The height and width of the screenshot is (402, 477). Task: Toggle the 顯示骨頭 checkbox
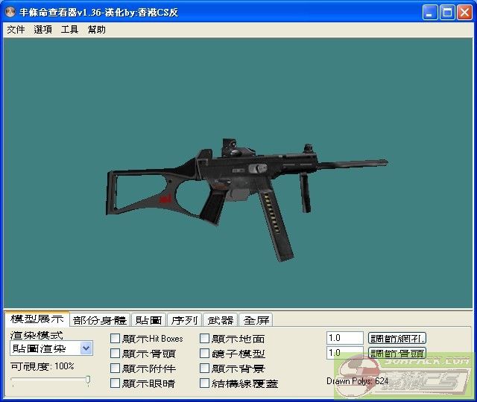tap(116, 354)
